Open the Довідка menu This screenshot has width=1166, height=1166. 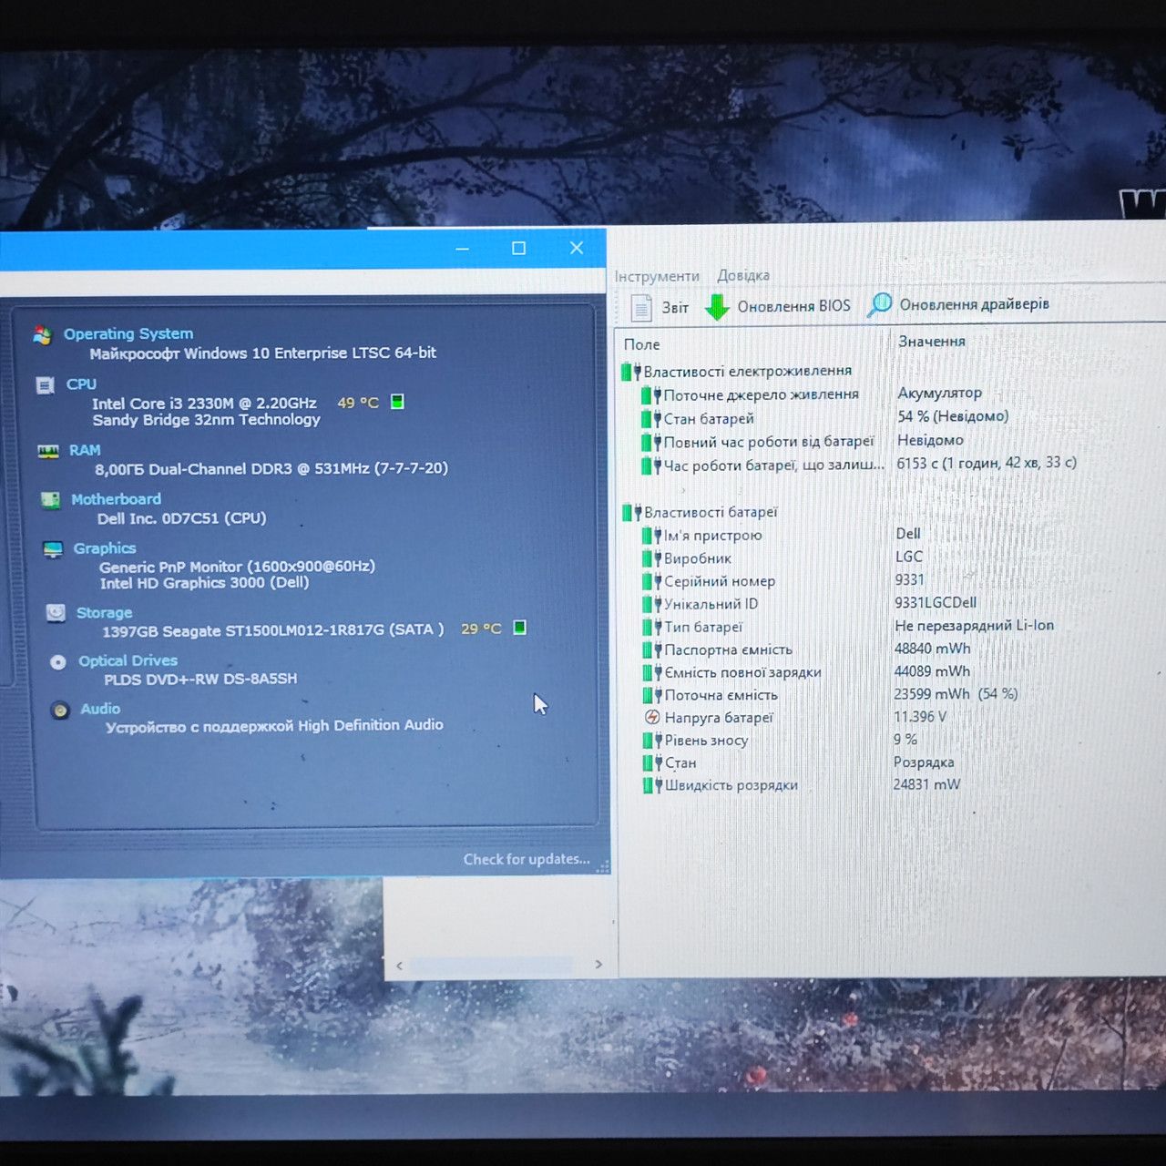pos(743,275)
